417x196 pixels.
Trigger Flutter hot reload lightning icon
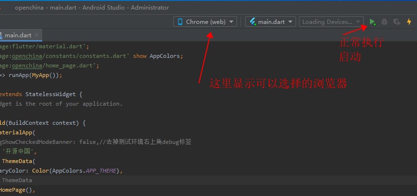[x=409, y=22]
